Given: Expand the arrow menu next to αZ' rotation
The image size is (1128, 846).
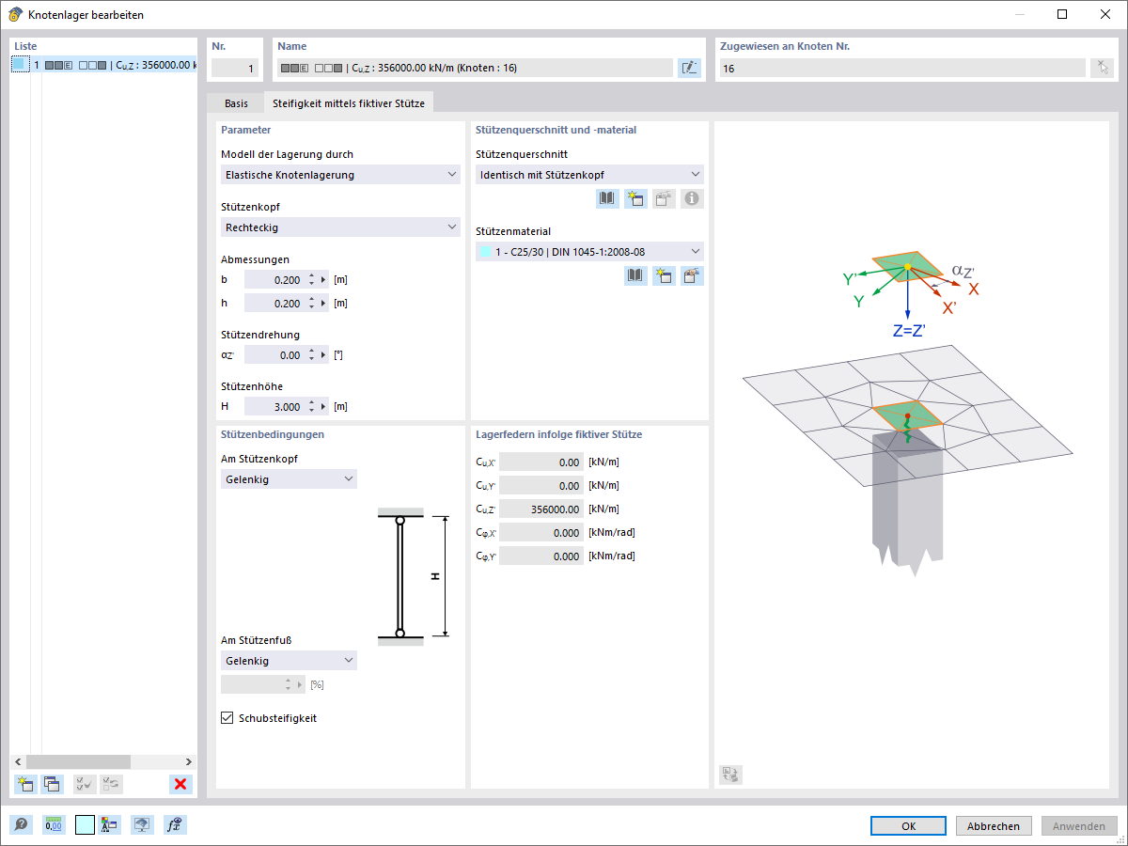Looking at the screenshot, I should point(324,355).
